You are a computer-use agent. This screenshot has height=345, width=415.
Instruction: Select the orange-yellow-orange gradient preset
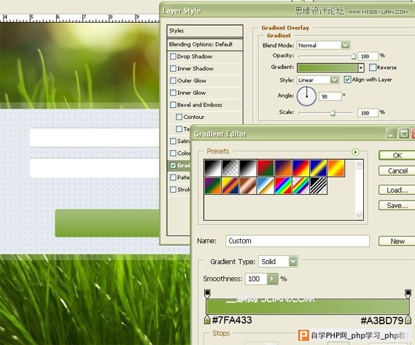[336, 168]
